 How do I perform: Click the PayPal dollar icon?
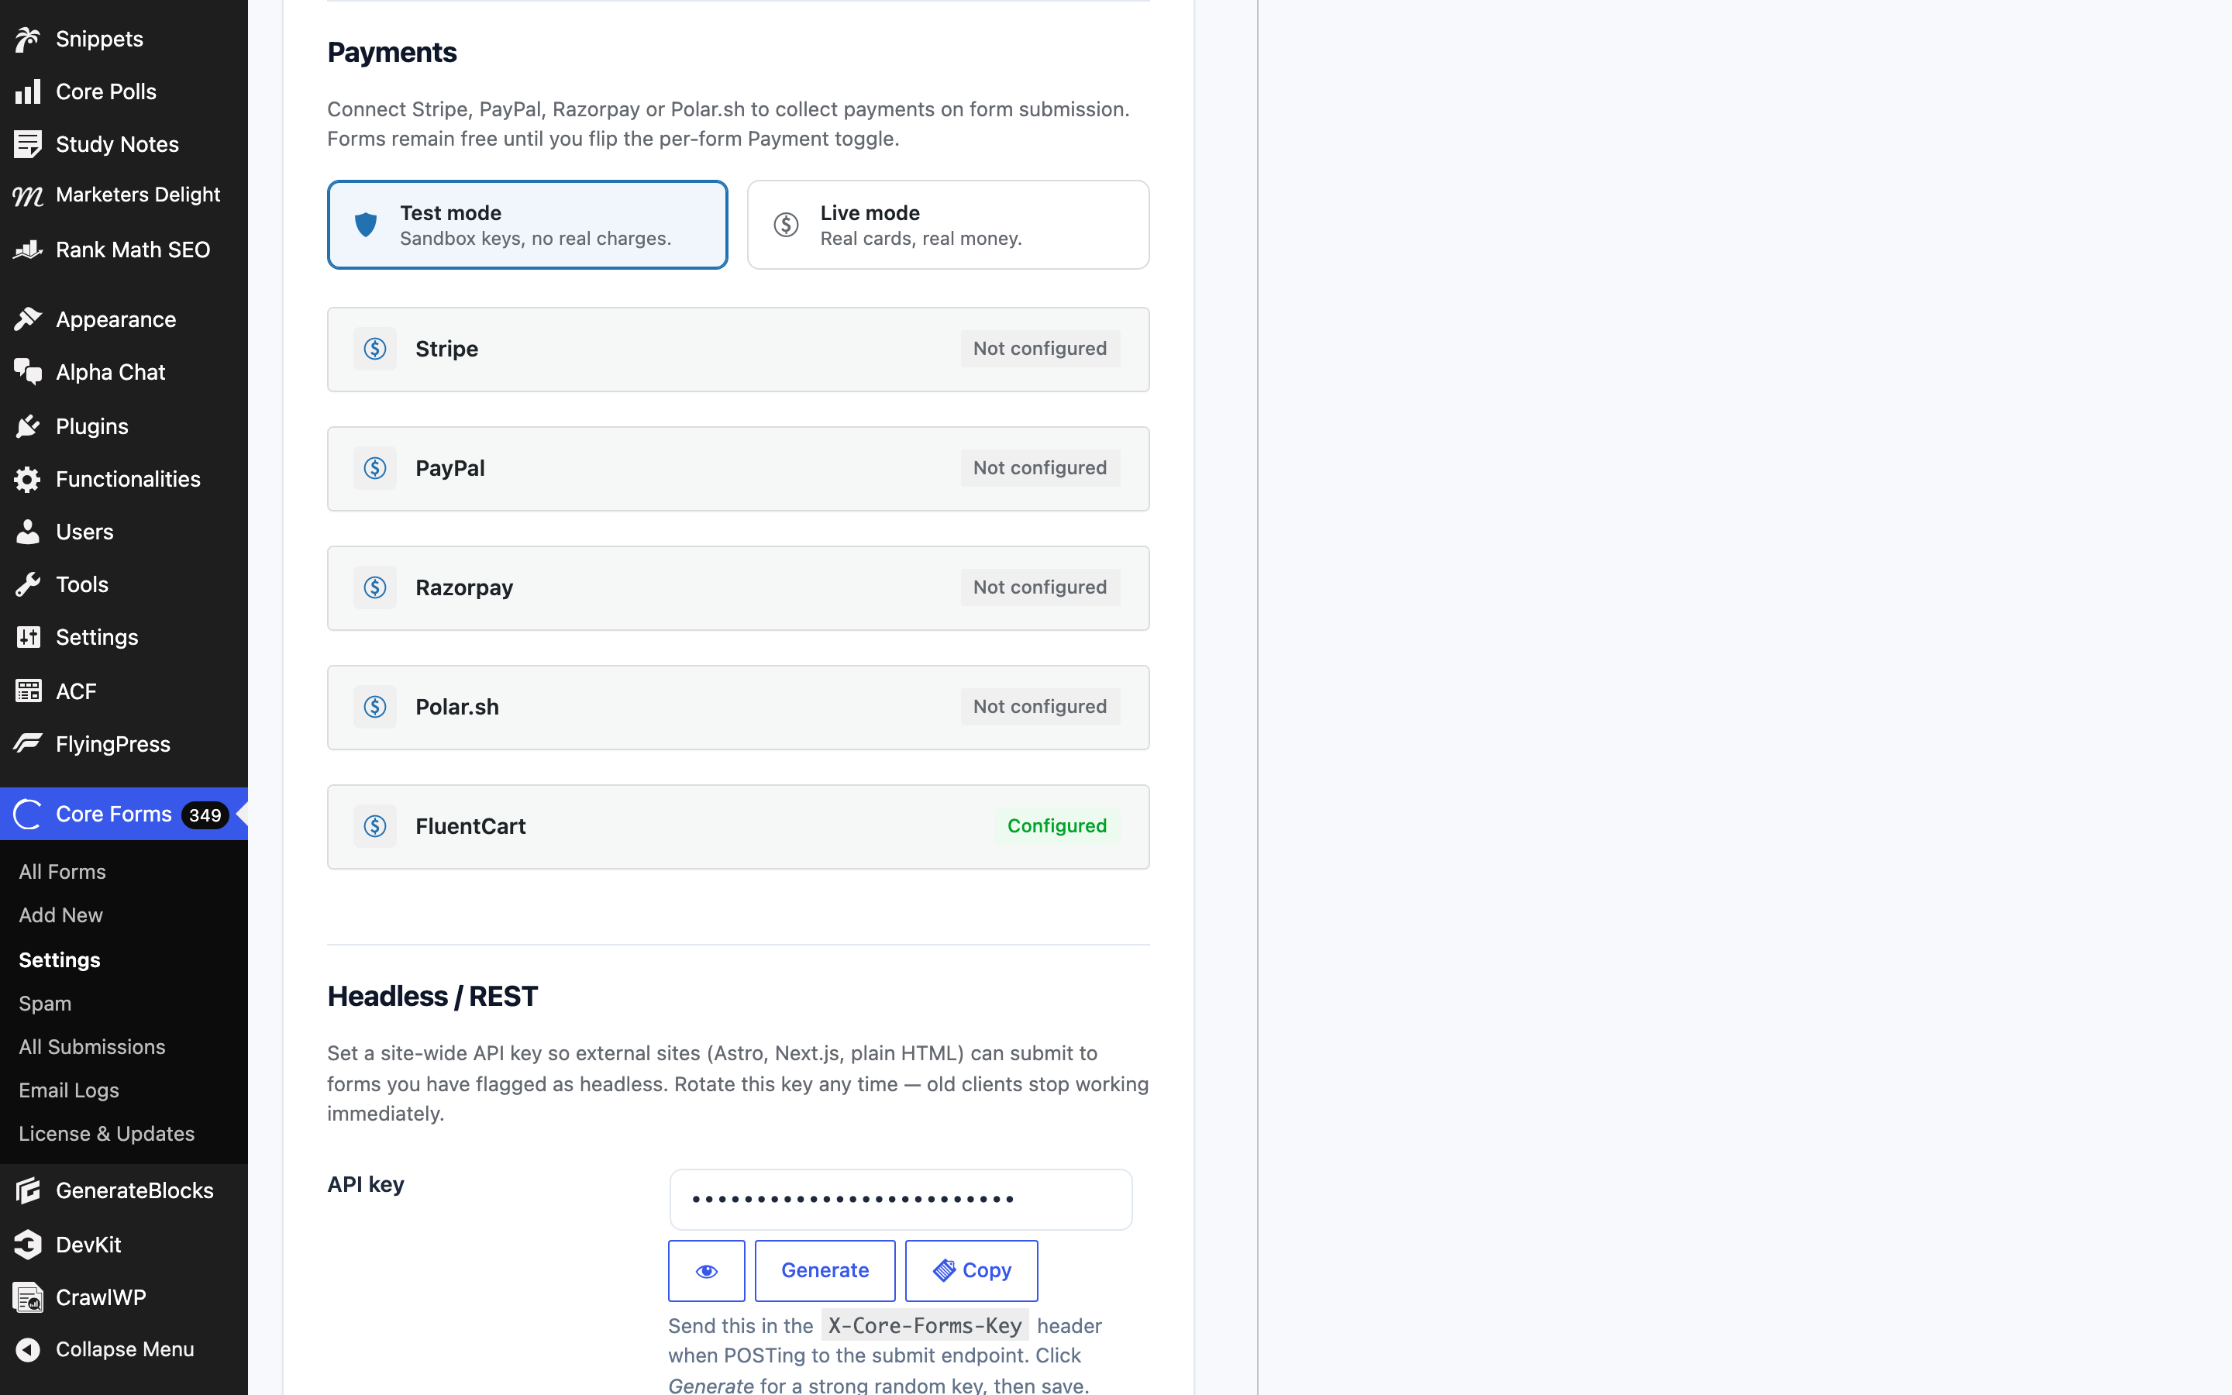click(x=374, y=468)
